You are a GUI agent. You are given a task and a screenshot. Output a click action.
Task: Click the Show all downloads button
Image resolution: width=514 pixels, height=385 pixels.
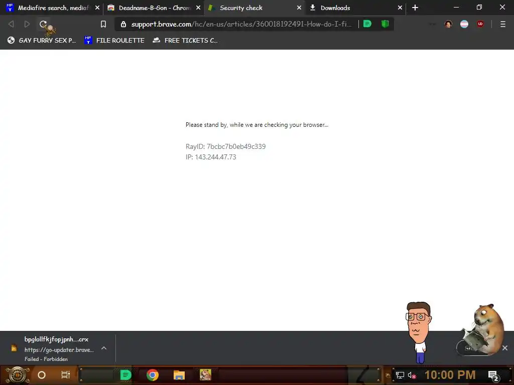tap(477, 348)
